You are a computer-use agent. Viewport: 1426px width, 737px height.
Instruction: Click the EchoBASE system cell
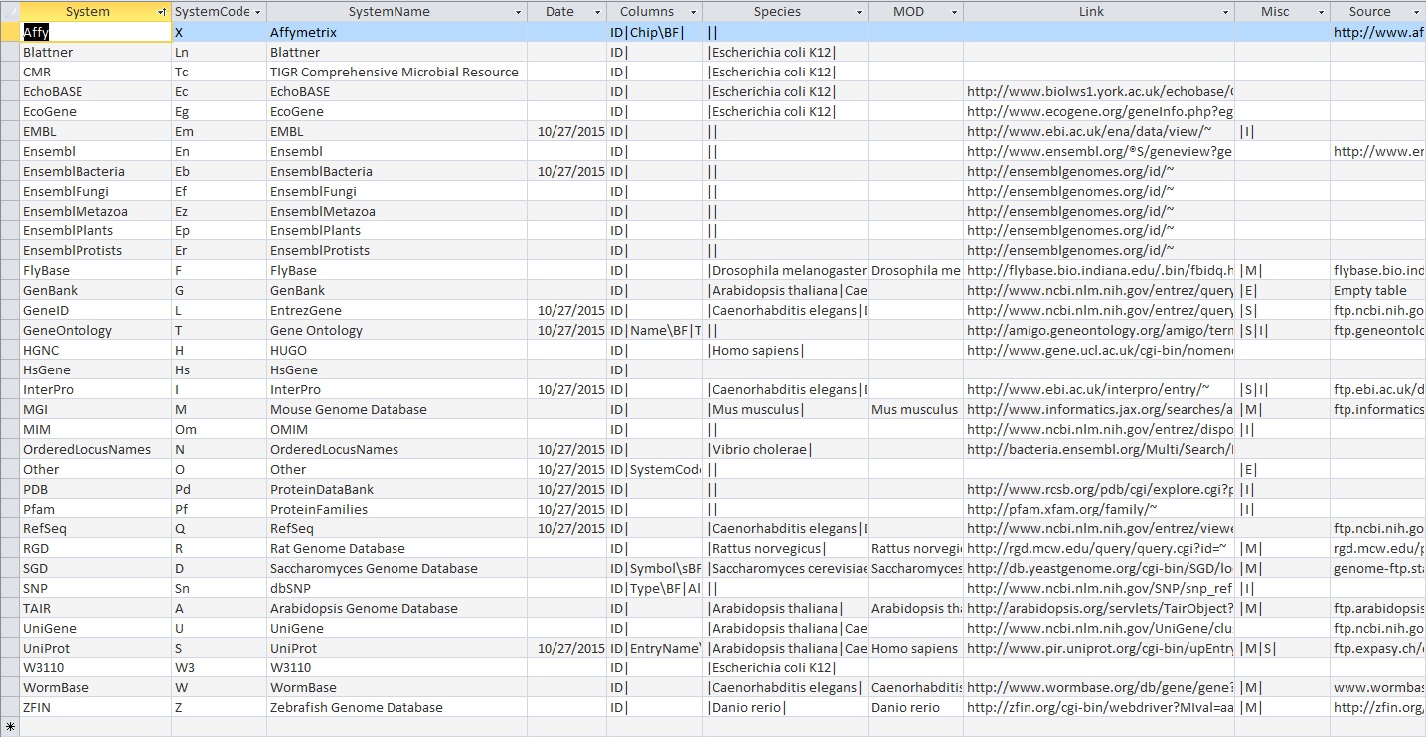click(95, 91)
